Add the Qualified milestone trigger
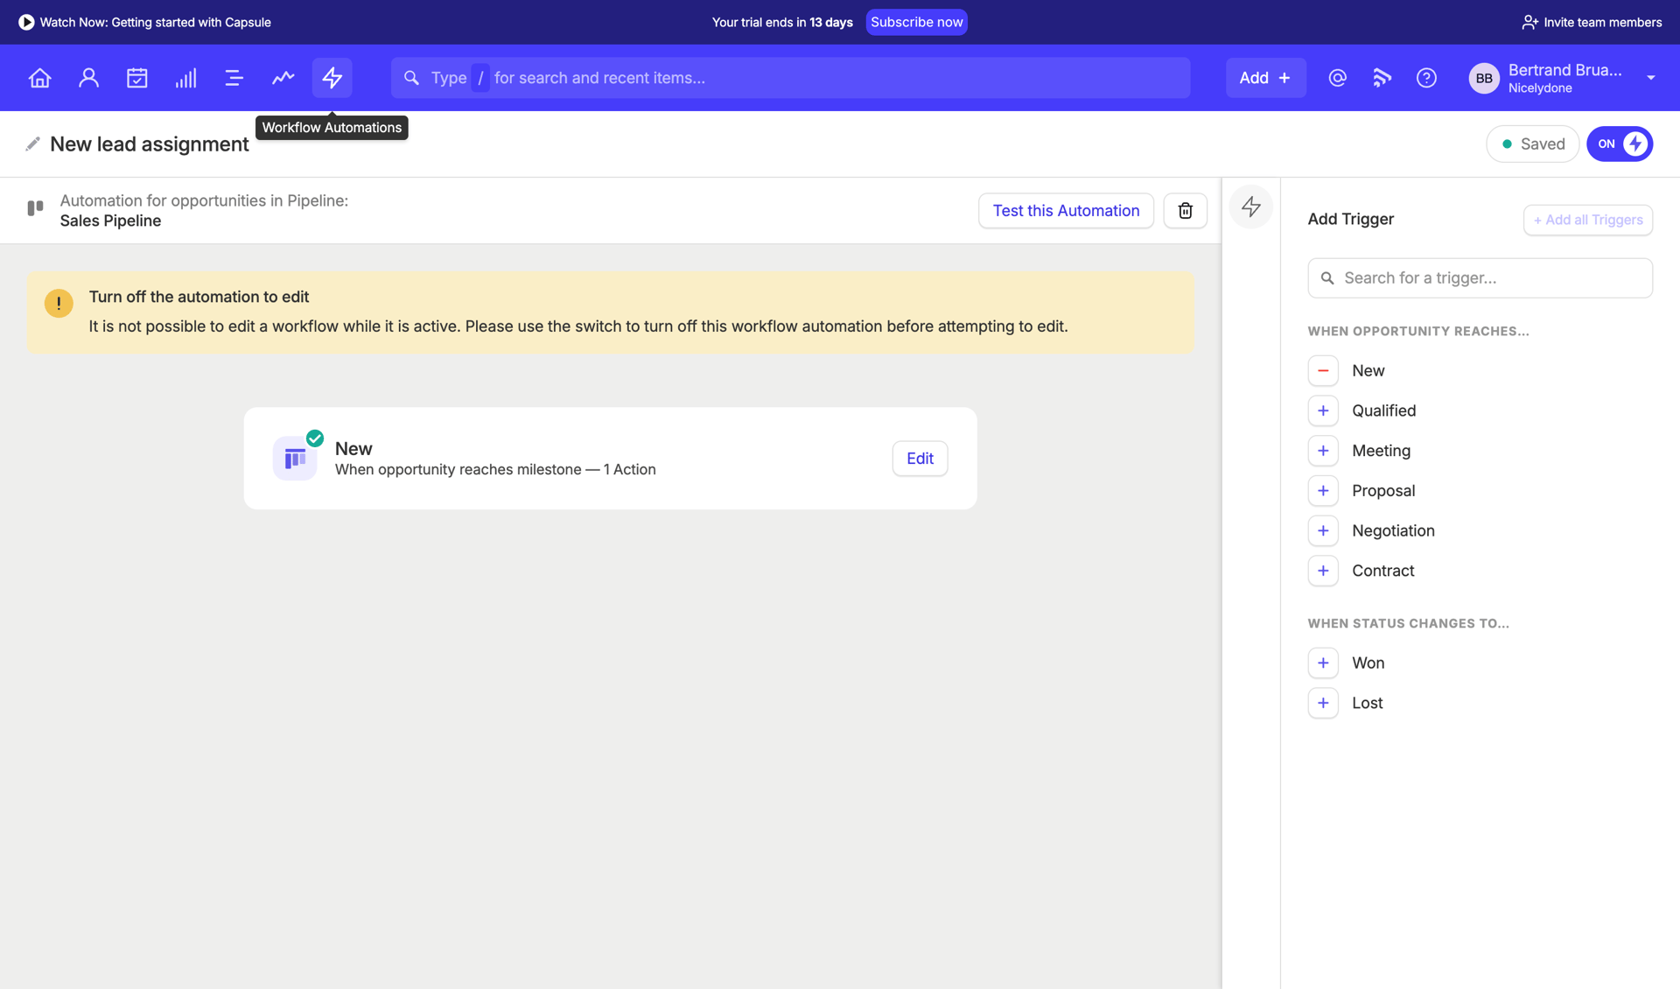The width and height of the screenshot is (1680, 989). [1323, 410]
